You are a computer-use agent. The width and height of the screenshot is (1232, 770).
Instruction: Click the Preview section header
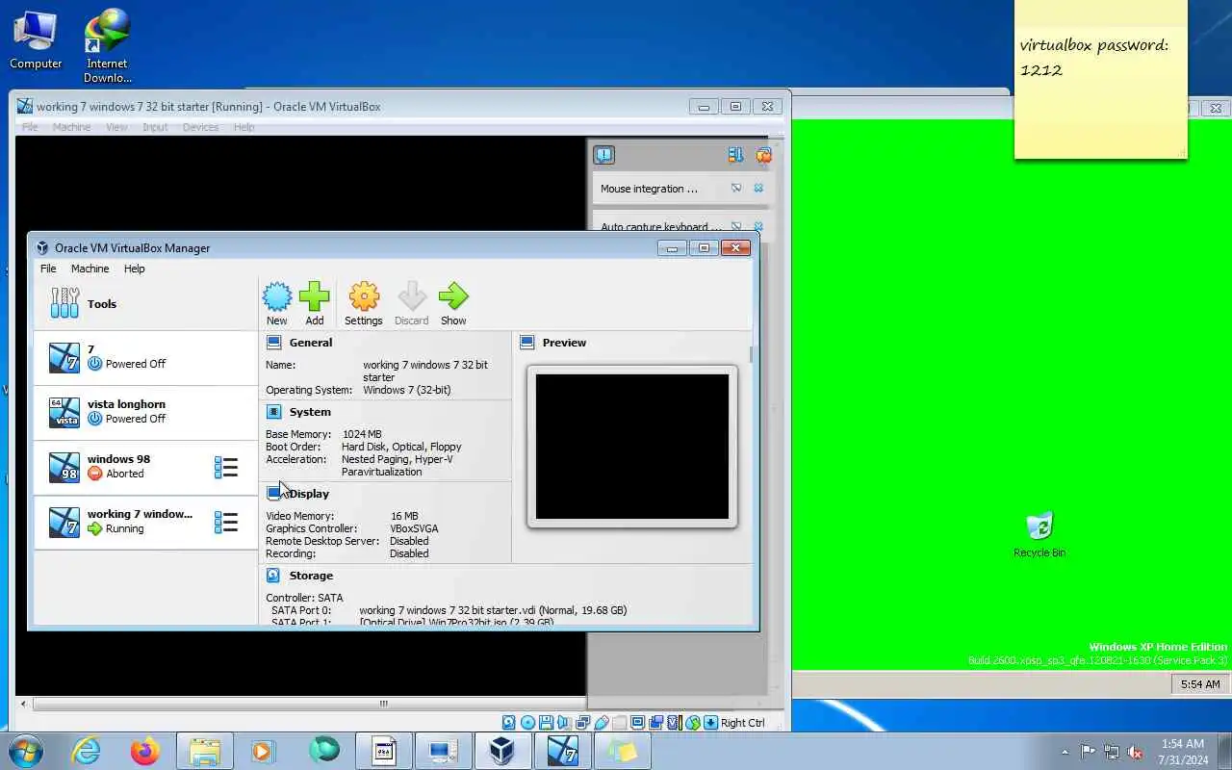[x=564, y=343]
